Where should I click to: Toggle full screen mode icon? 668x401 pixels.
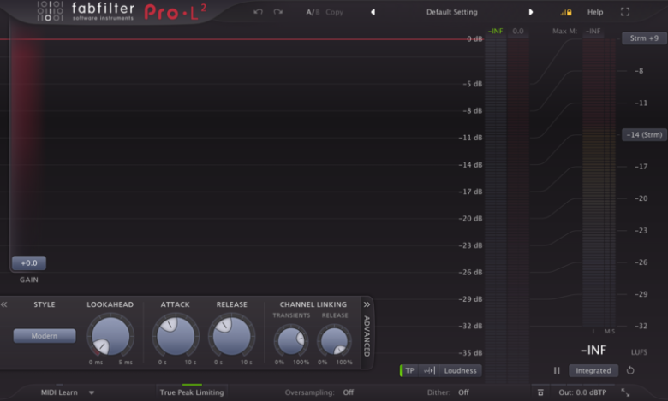pos(625,12)
